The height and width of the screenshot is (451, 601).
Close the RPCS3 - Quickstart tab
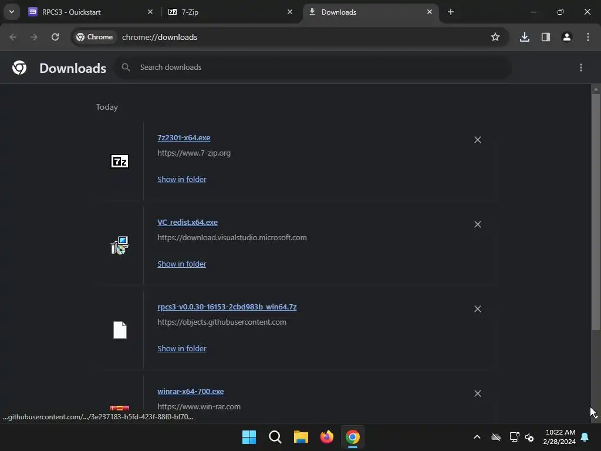tap(150, 12)
